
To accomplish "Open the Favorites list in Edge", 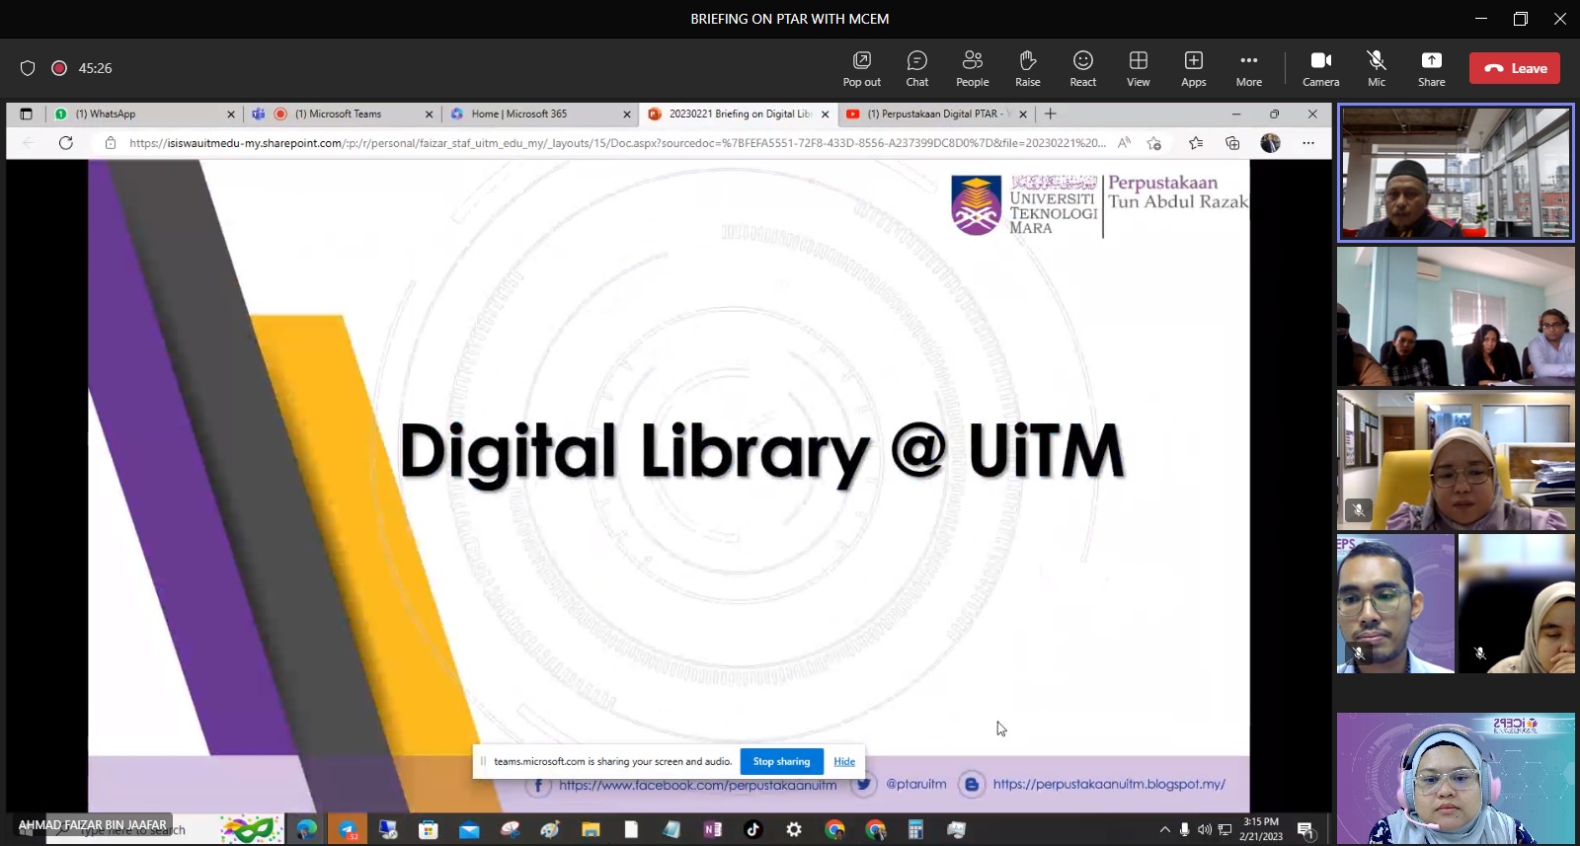I will tap(1196, 143).
